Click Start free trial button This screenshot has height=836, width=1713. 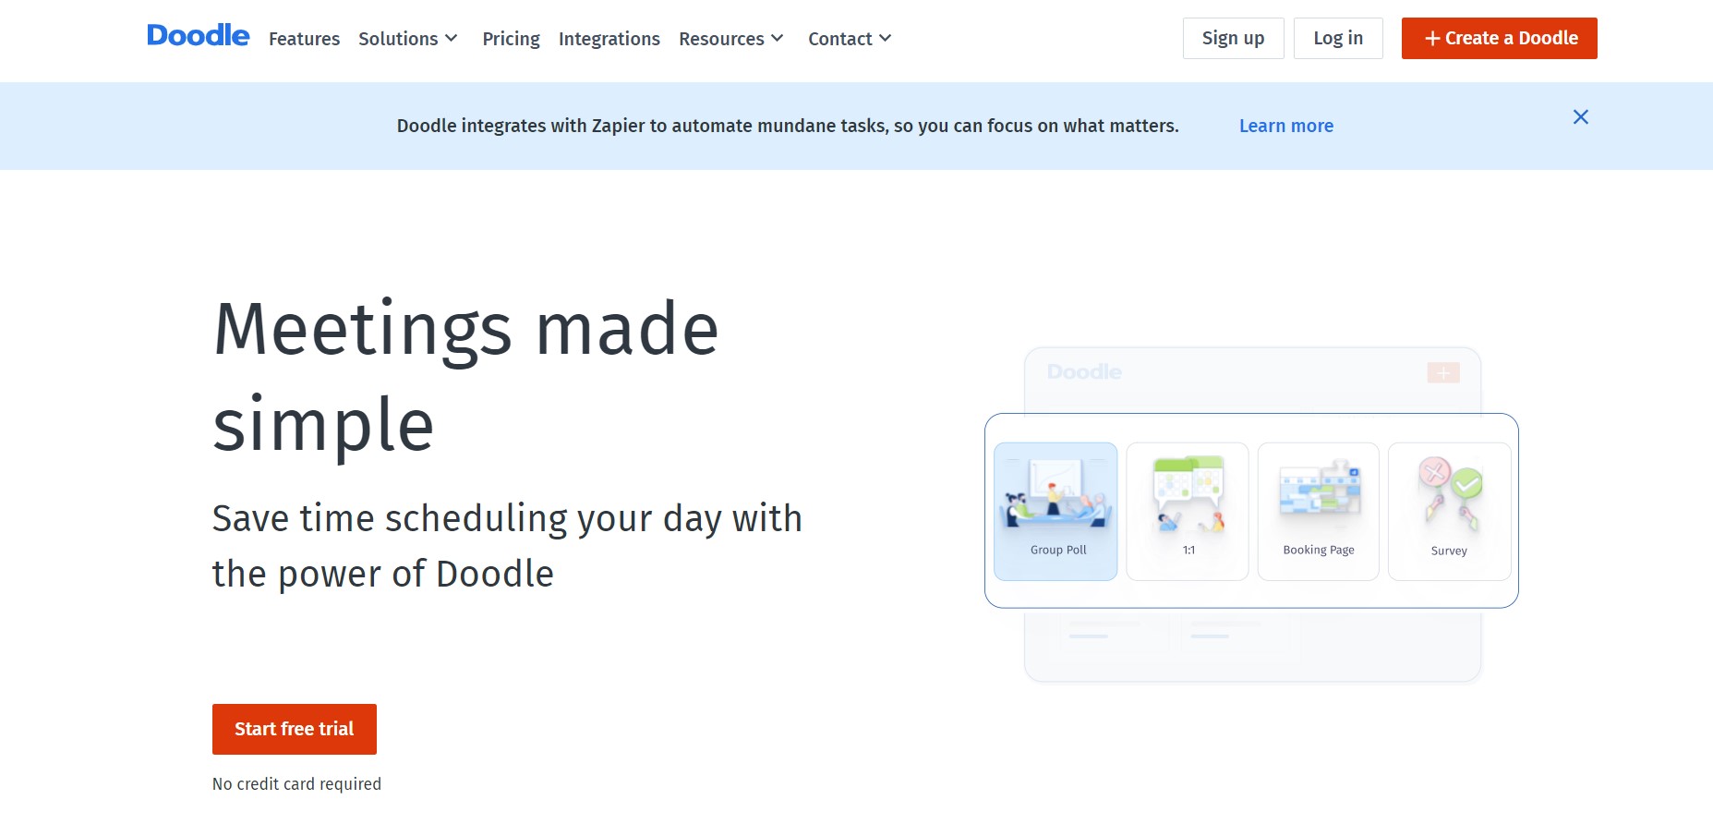pyautogui.click(x=295, y=729)
